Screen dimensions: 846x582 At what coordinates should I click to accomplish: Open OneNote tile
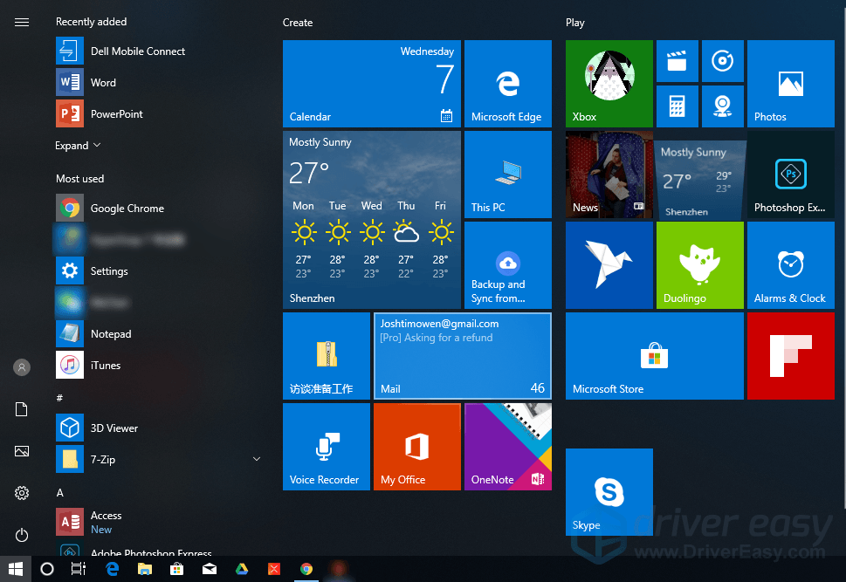point(508,447)
